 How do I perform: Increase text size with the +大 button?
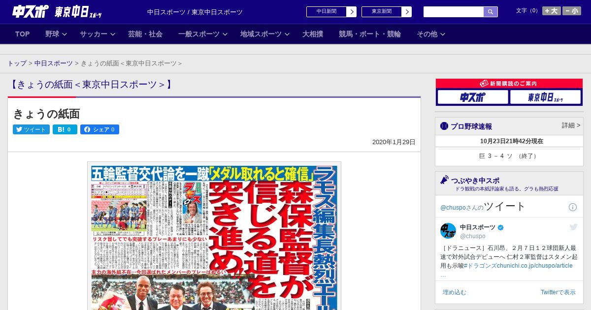(x=551, y=11)
